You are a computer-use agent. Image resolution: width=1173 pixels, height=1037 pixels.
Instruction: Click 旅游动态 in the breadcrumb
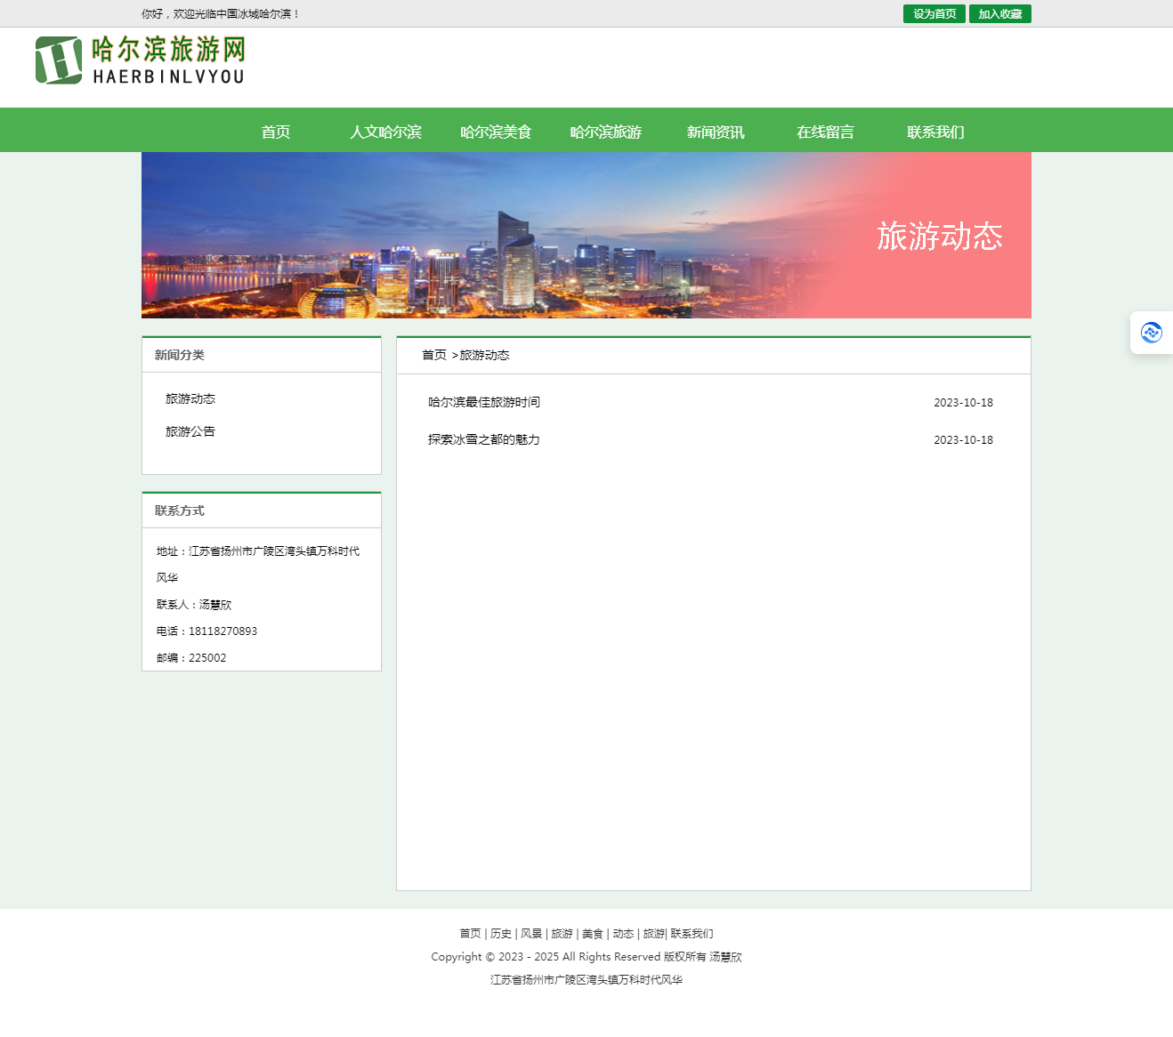click(x=485, y=355)
